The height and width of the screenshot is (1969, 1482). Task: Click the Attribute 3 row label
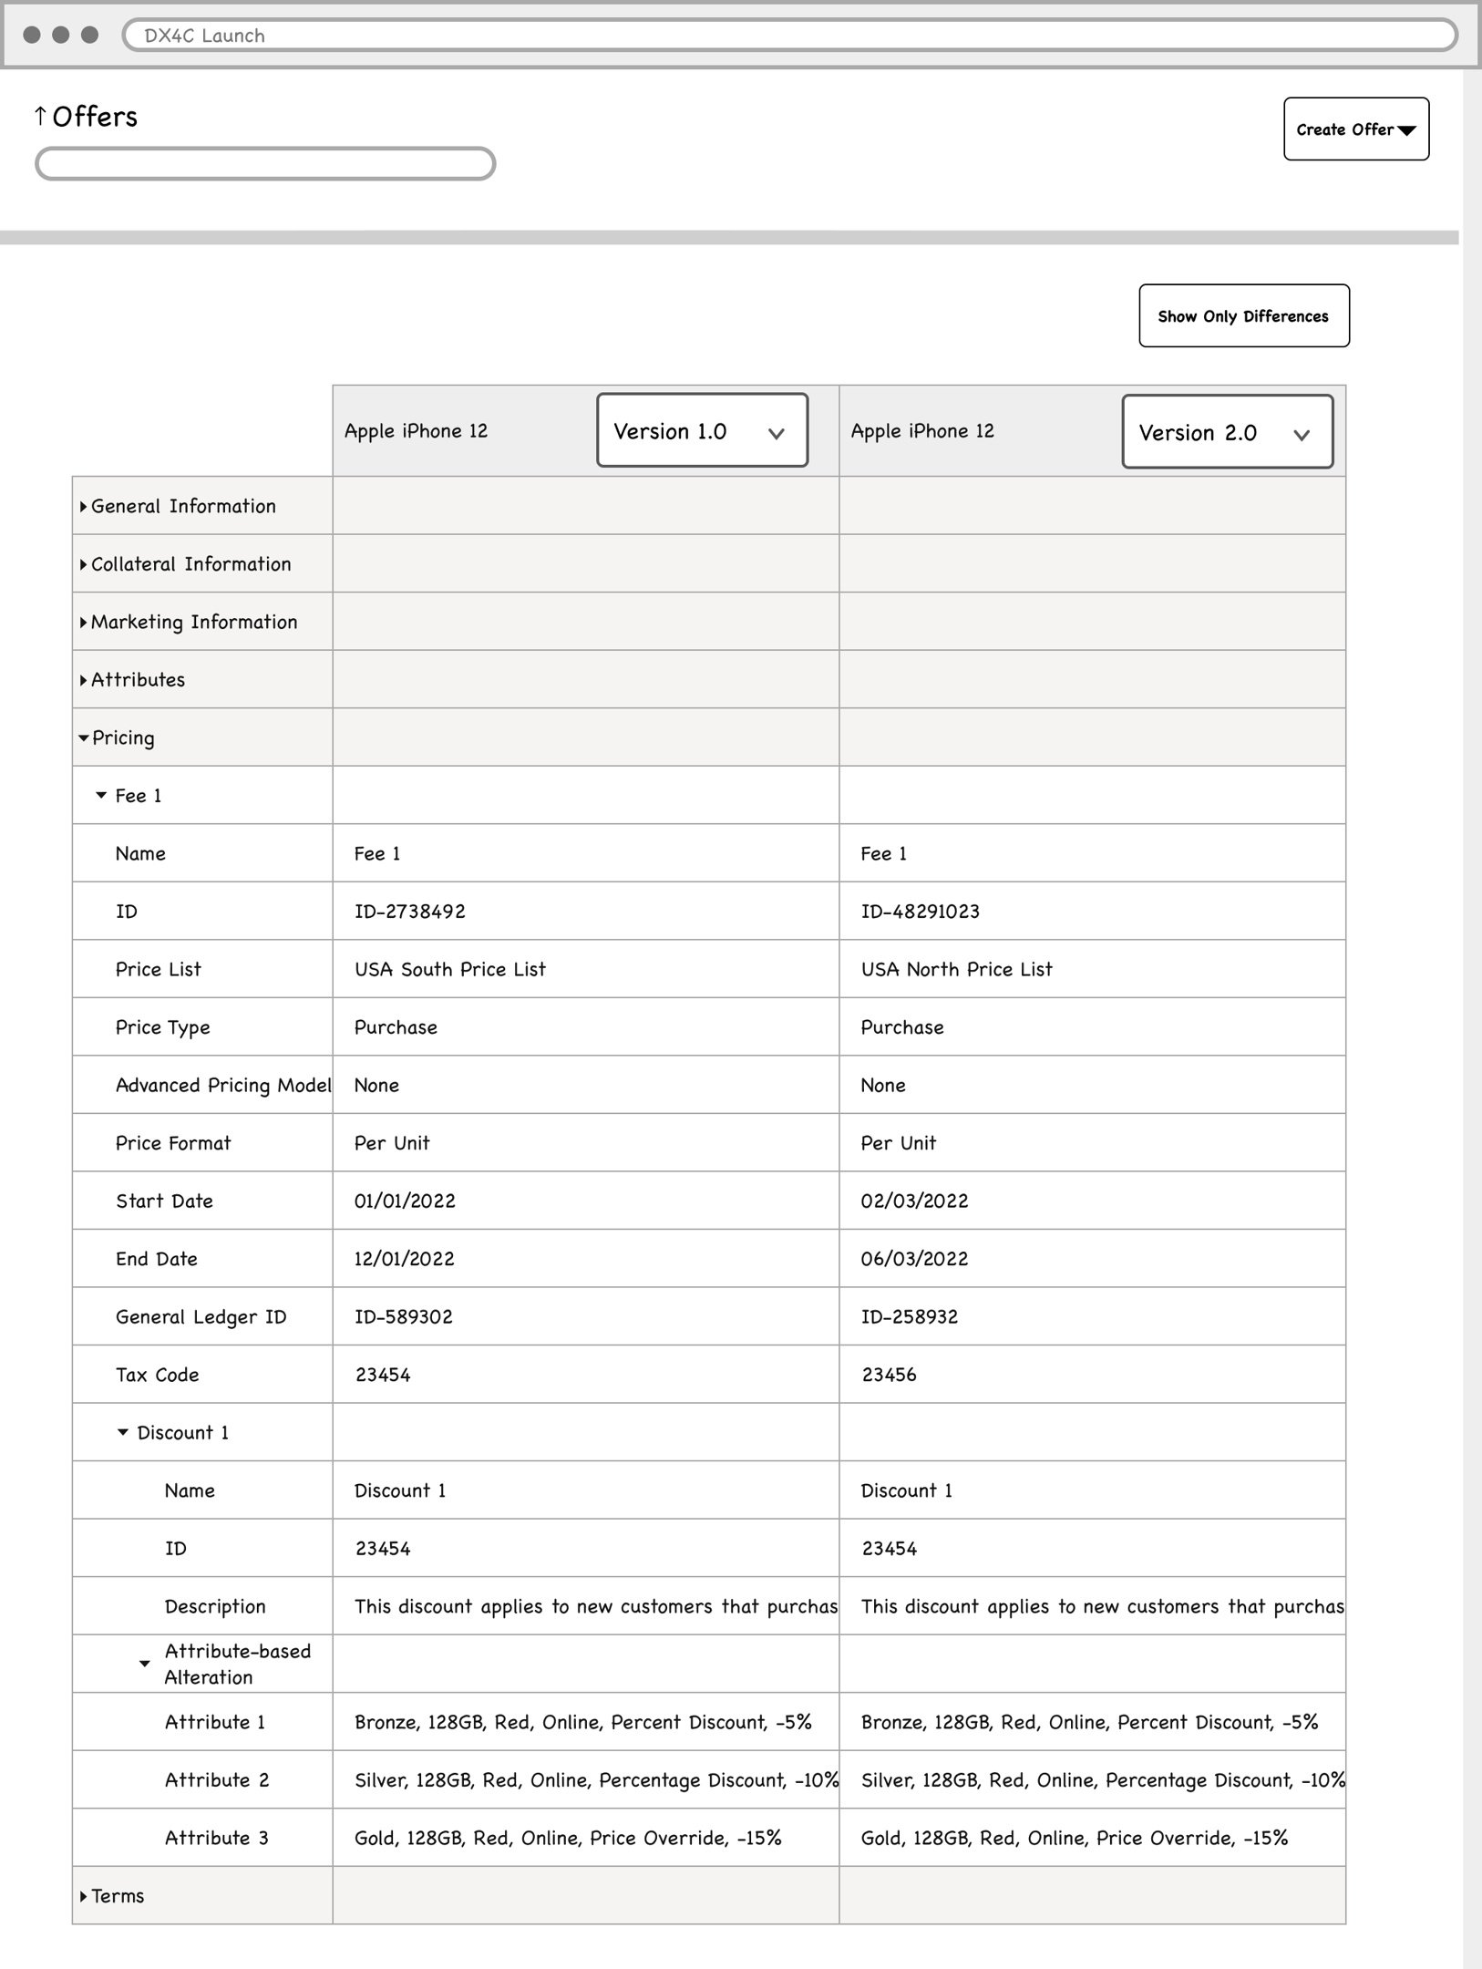click(x=216, y=1838)
